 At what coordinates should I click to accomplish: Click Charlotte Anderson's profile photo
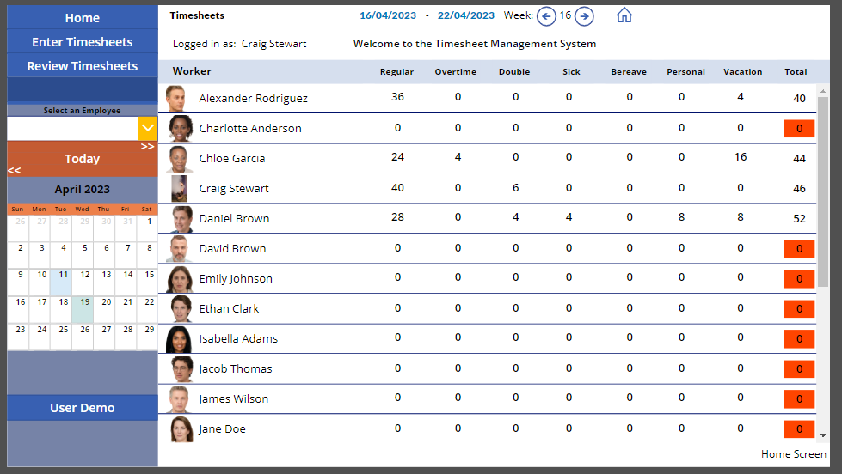point(181,129)
